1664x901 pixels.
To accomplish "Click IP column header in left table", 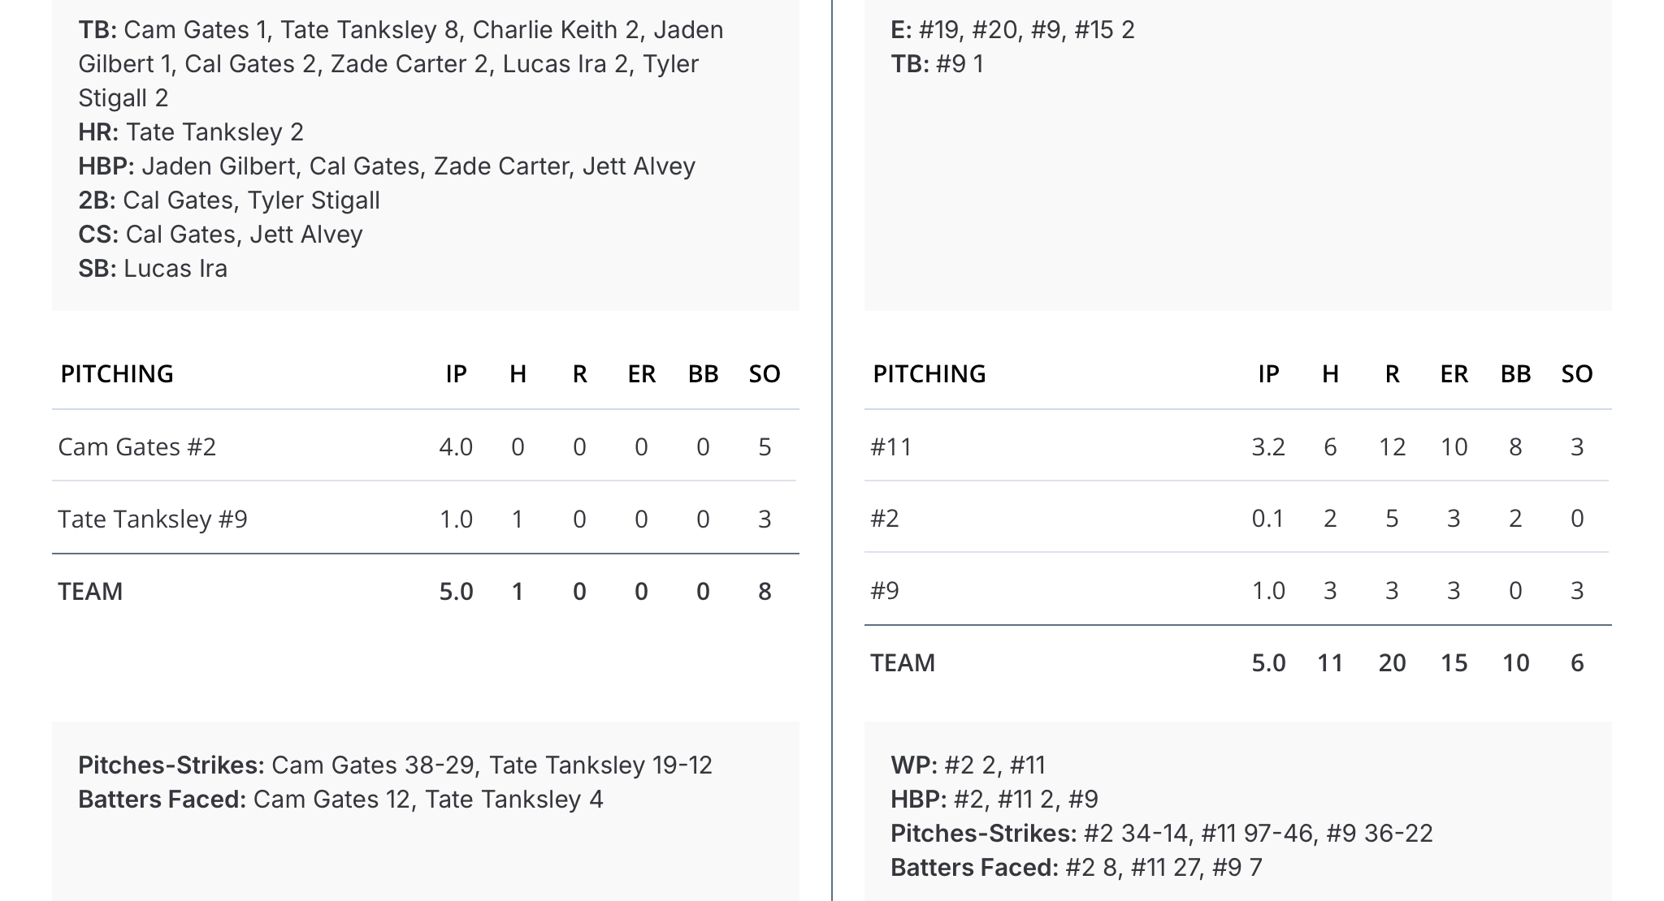I will coord(456,373).
